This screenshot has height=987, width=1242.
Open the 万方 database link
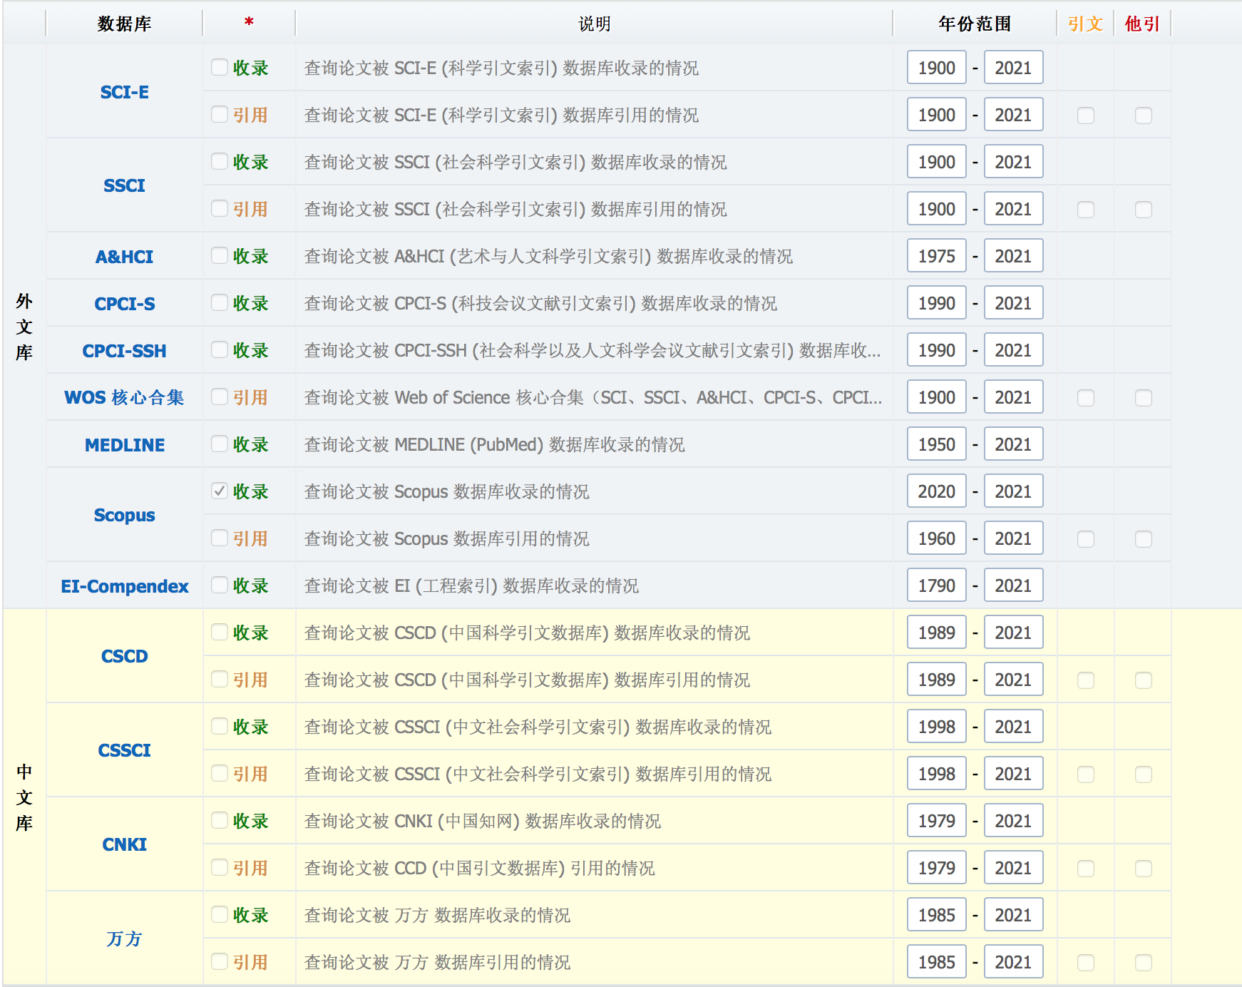click(125, 939)
